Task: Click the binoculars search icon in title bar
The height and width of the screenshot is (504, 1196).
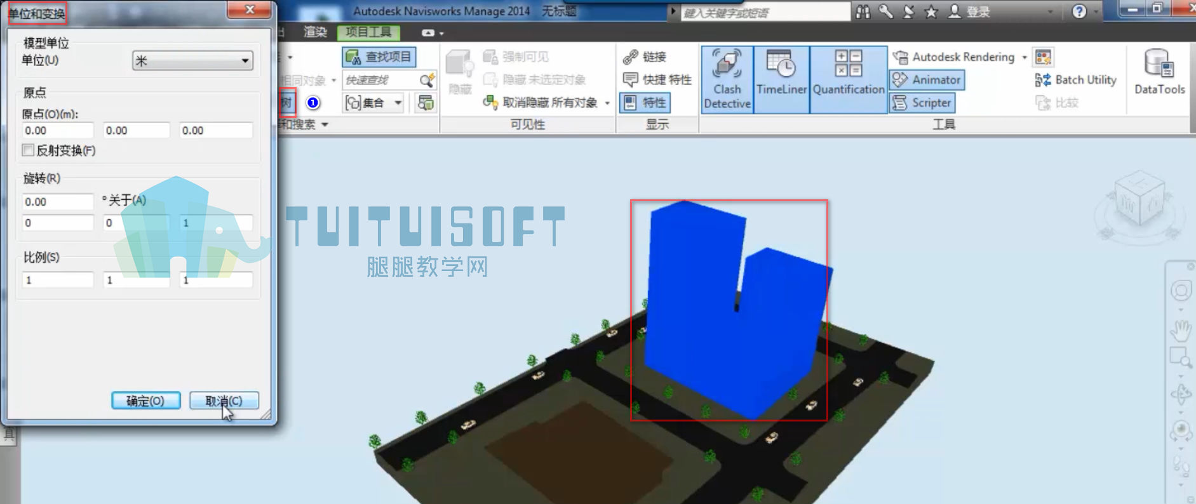Action: coord(863,11)
